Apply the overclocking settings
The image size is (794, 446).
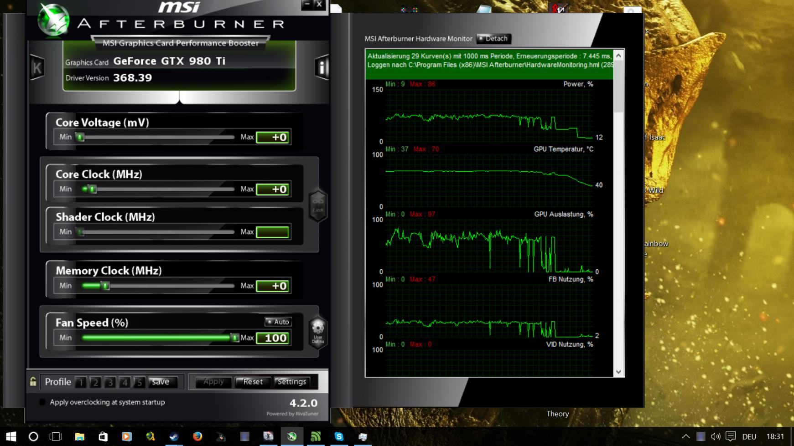coord(213,382)
